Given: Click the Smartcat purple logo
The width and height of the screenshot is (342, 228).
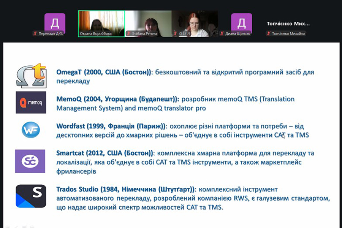Looking at the screenshot, I should (x=30, y=161).
